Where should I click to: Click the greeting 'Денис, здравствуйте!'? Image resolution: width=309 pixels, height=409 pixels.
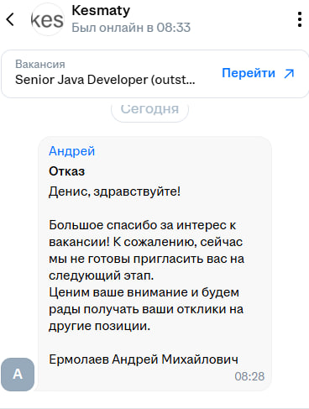click(114, 191)
